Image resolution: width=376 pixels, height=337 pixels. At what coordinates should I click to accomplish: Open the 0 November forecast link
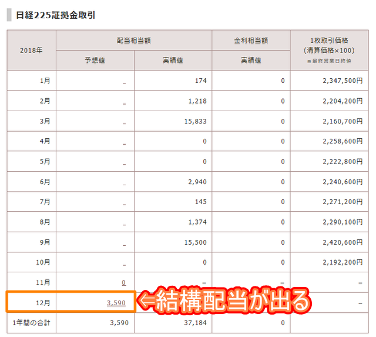tap(124, 282)
